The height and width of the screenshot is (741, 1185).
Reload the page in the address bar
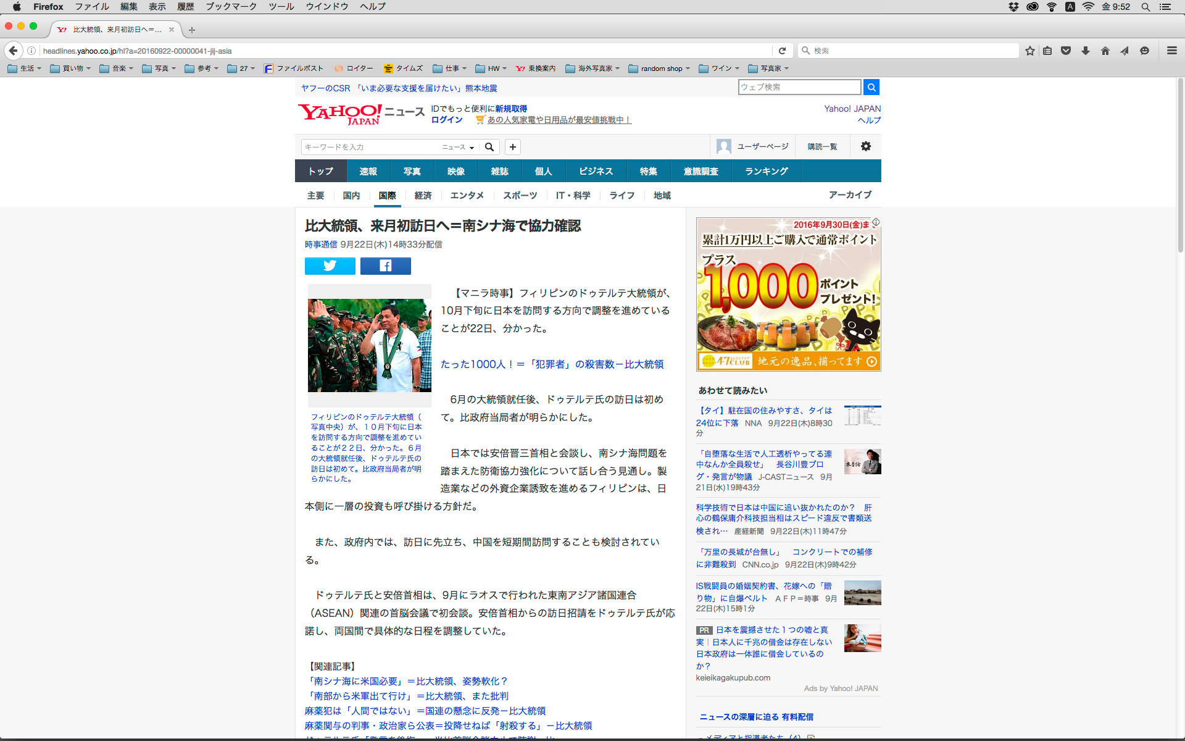(x=782, y=51)
